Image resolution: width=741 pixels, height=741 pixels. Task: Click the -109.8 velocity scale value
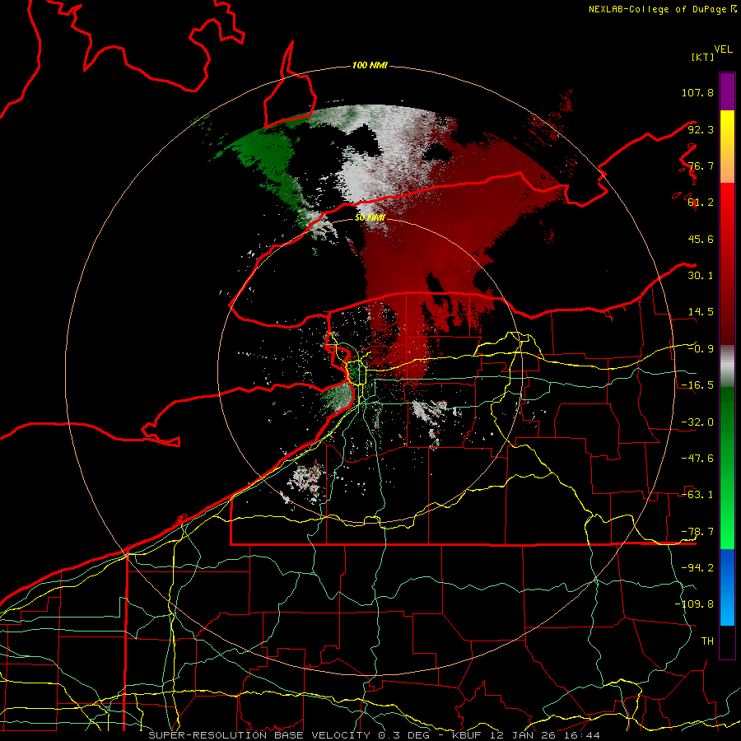(x=694, y=604)
